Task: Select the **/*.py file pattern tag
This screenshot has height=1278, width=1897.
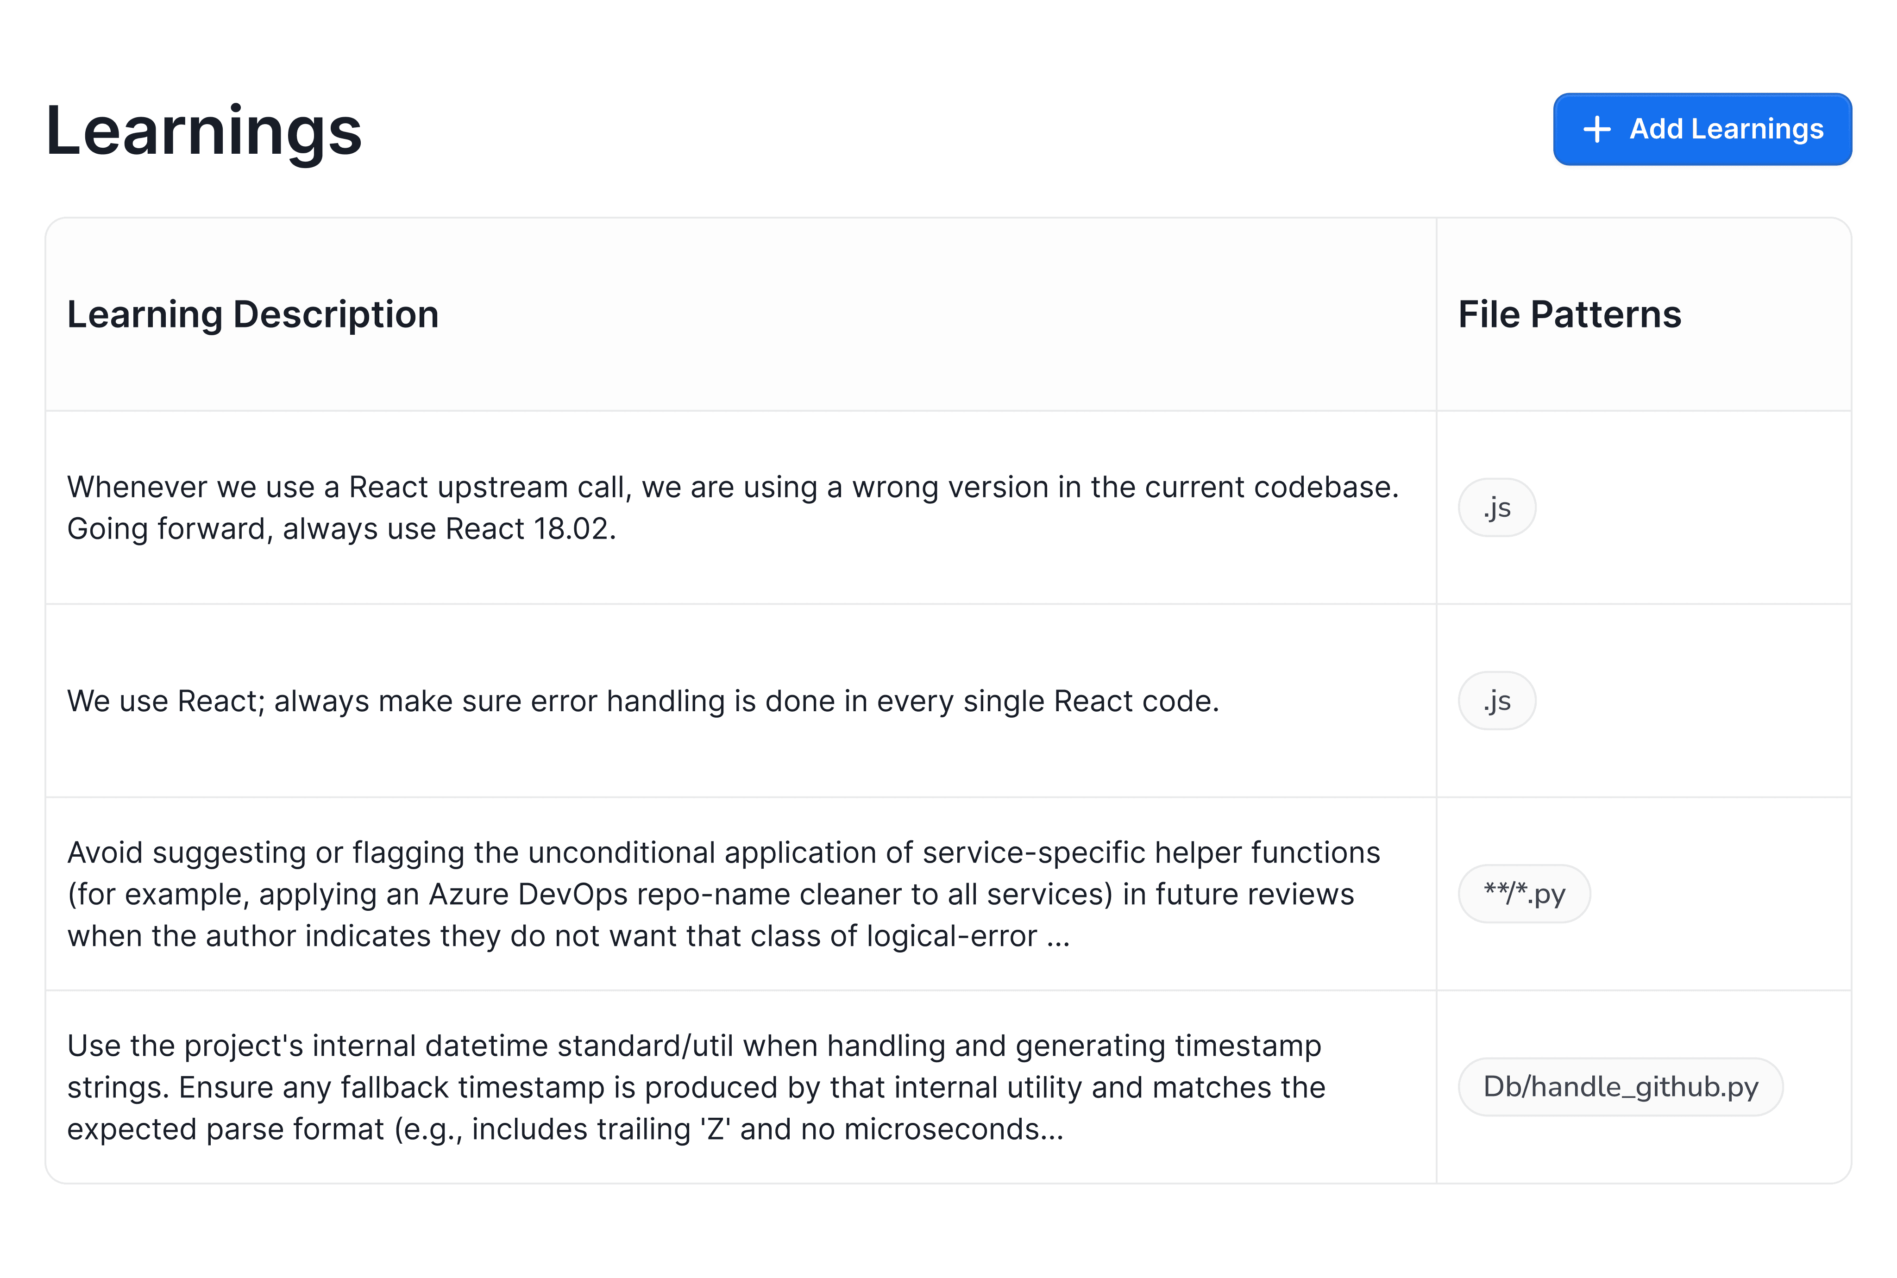Action: (1524, 894)
